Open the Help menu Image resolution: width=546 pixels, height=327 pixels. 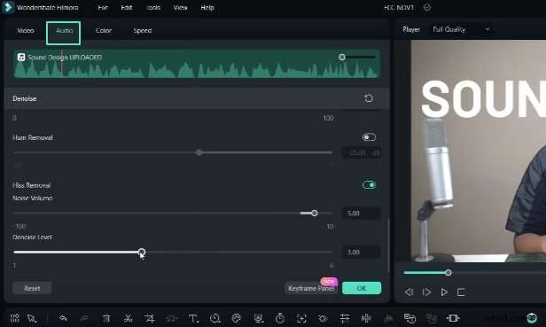tap(207, 7)
